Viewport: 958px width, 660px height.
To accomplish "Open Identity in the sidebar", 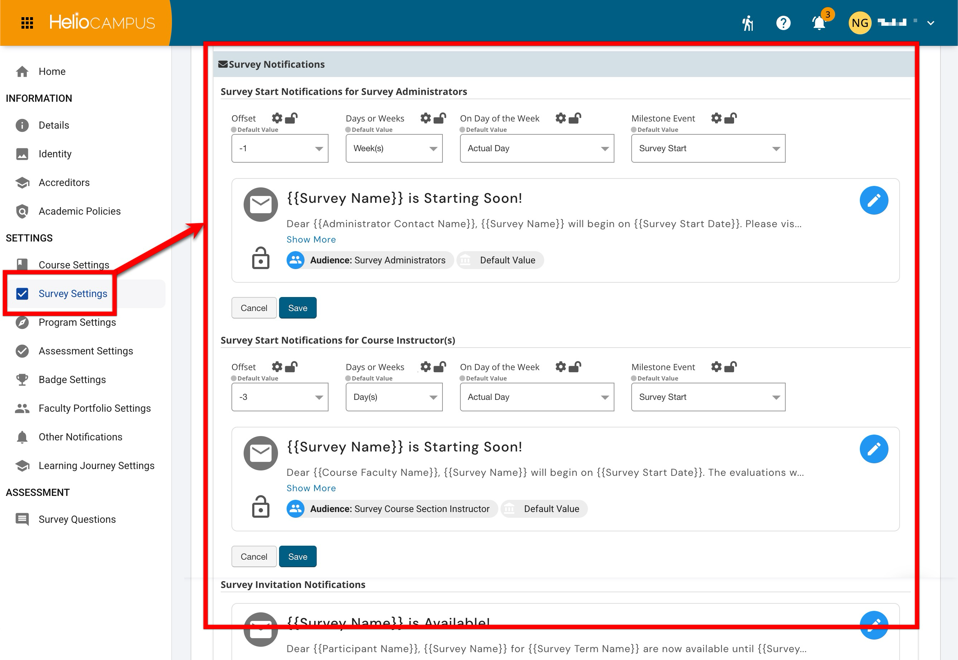I will click(55, 154).
